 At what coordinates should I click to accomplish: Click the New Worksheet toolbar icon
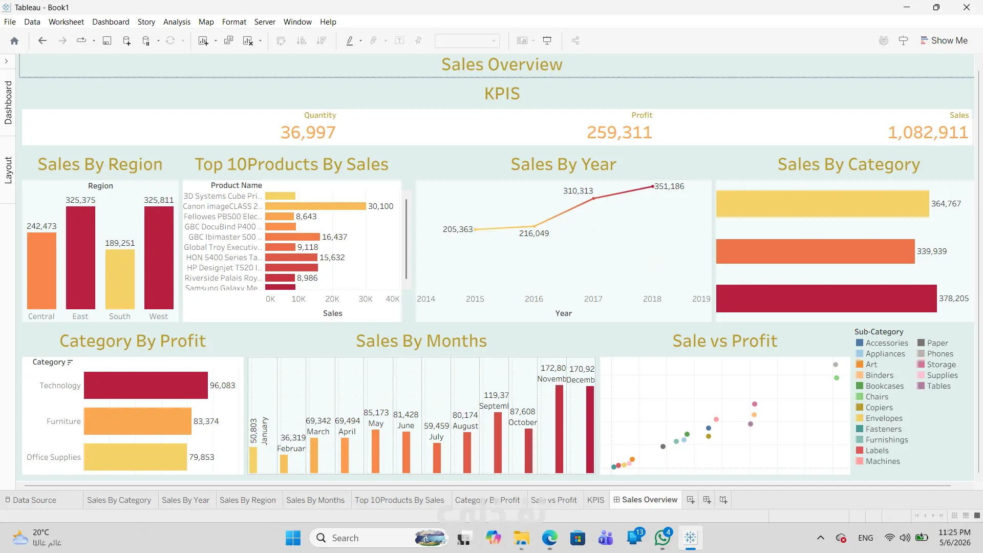203,41
